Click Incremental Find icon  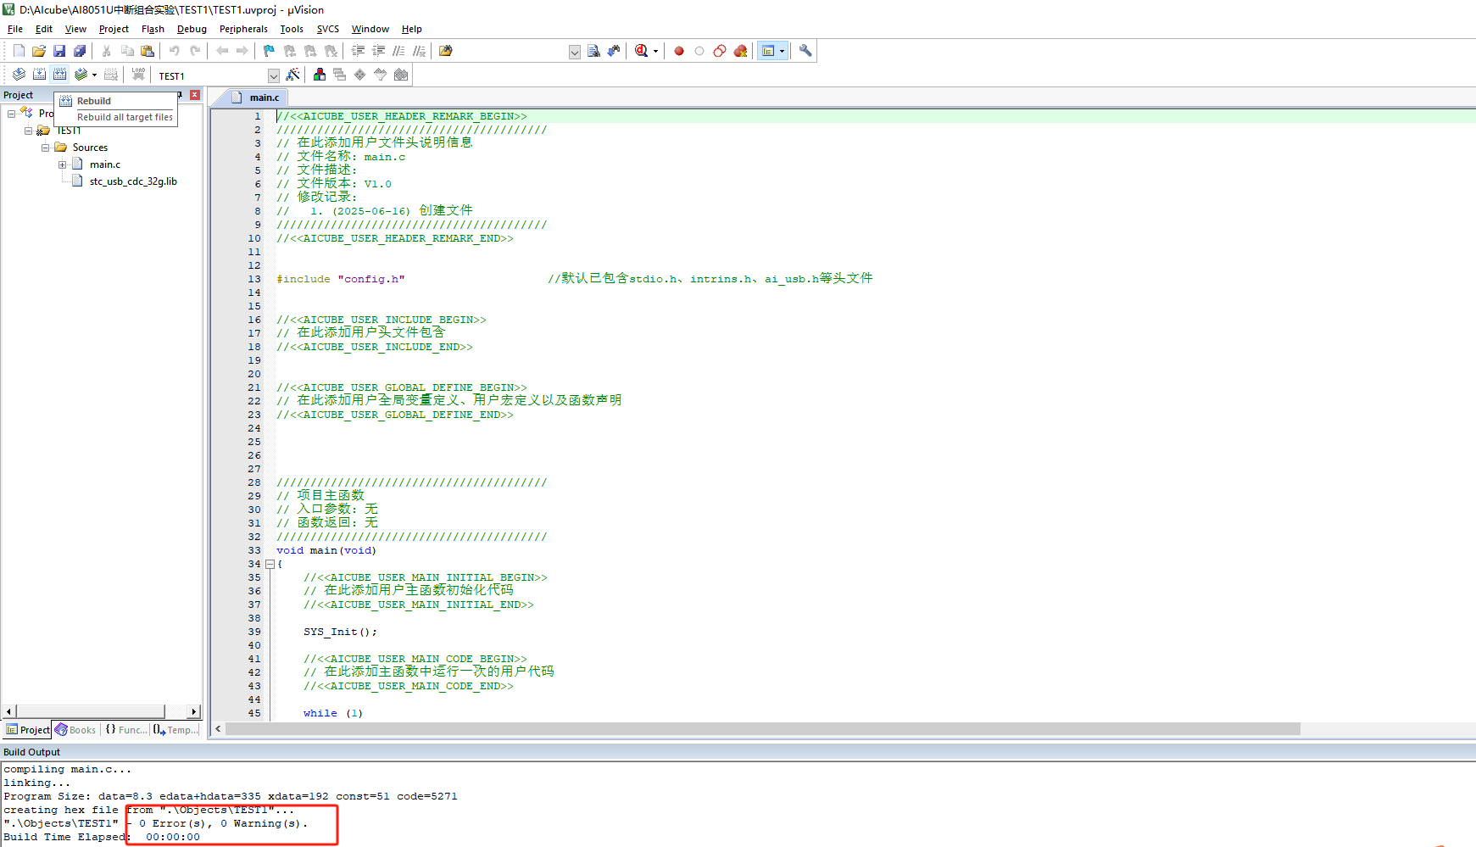coord(614,51)
